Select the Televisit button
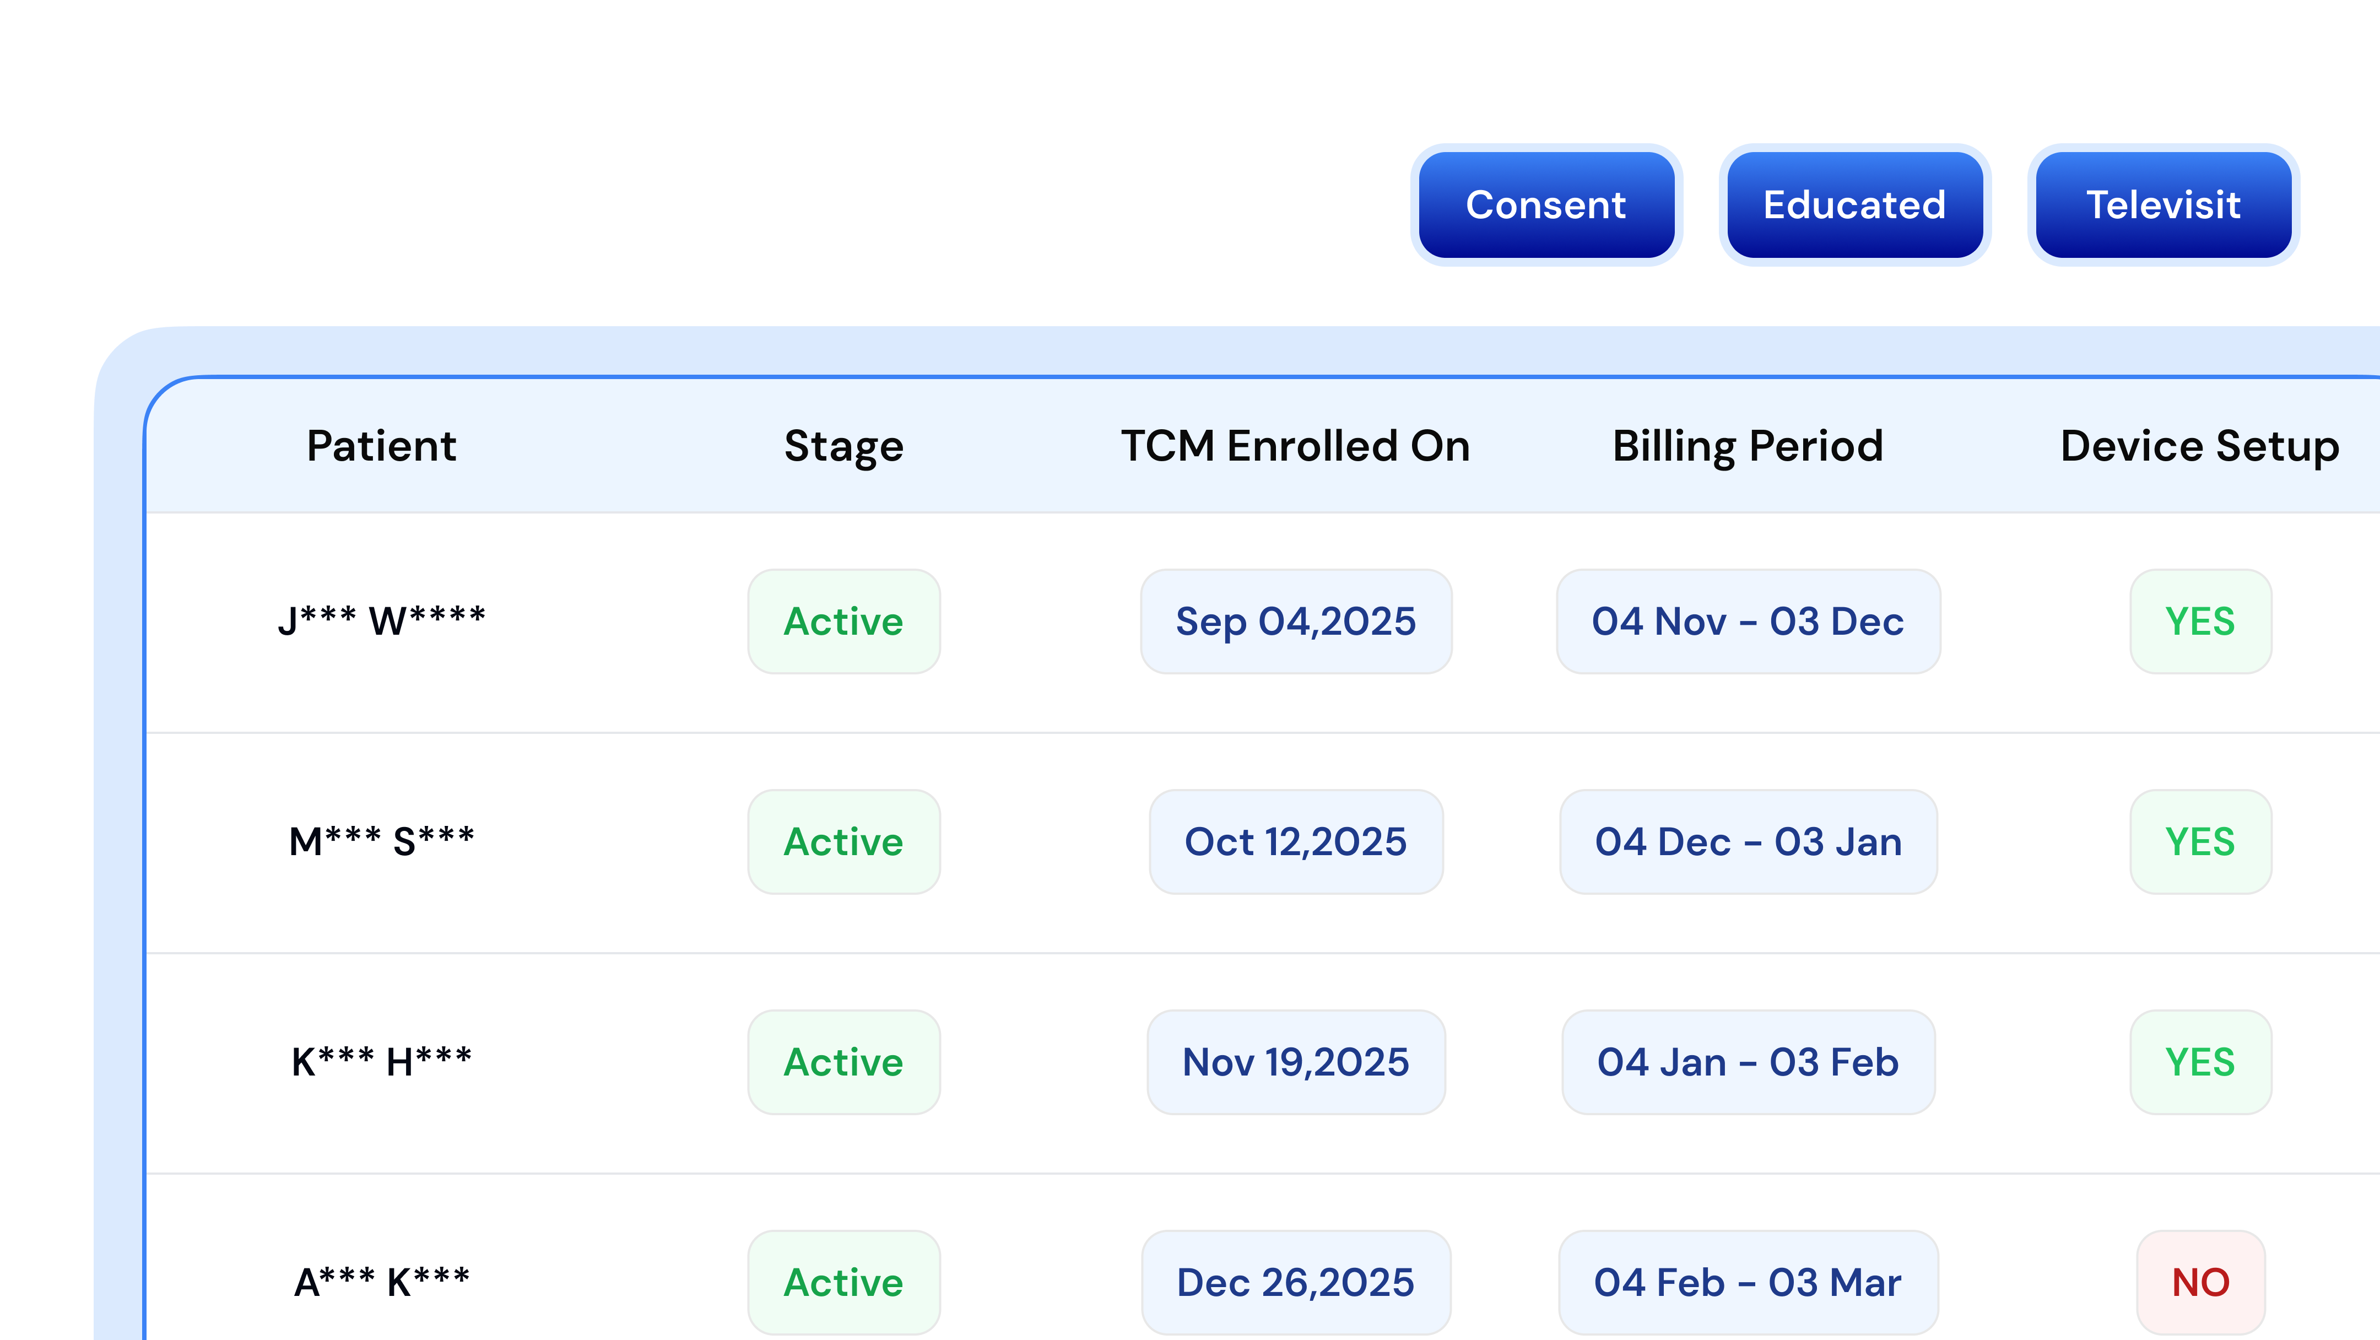Image resolution: width=2380 pixels, height=1340 pixels. click(2163, 205)
